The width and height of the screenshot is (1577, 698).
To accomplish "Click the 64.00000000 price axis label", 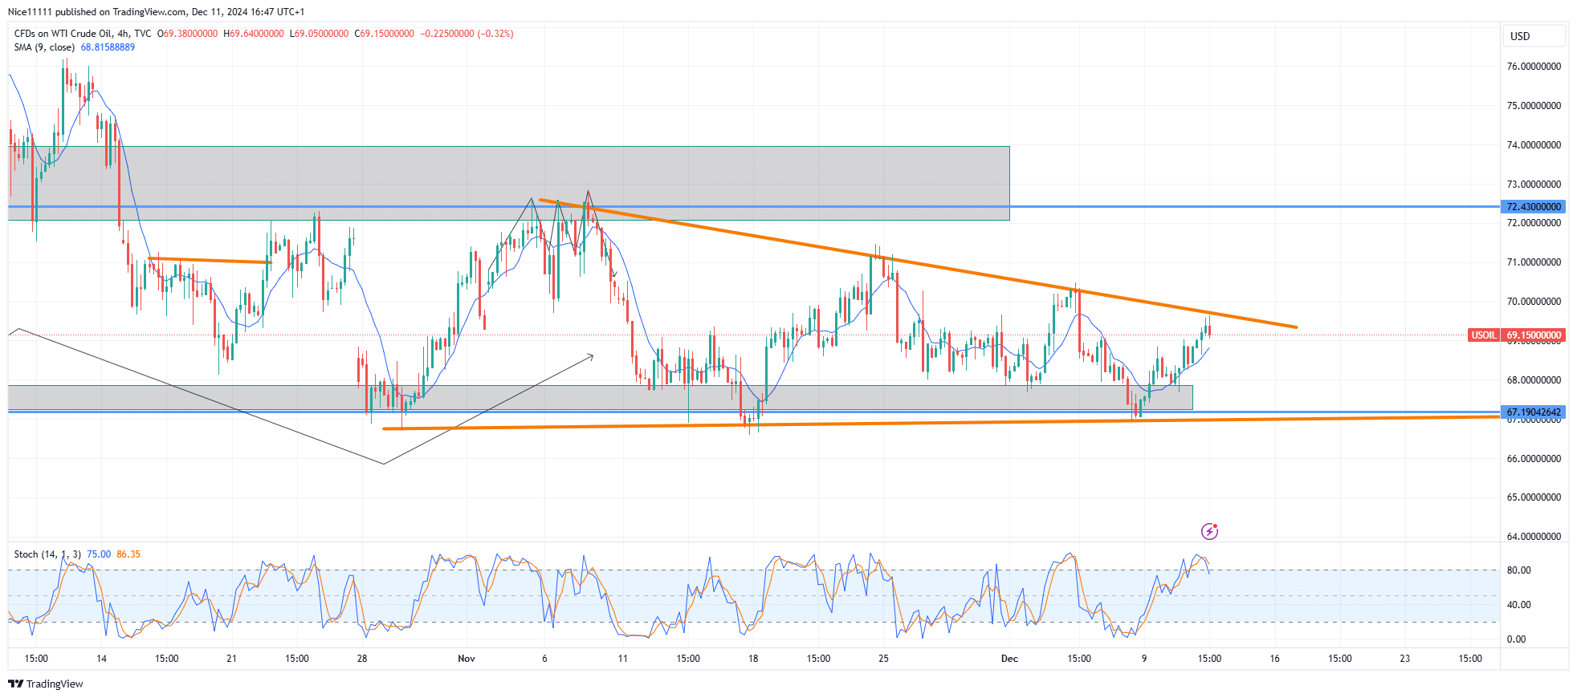I will (1534, 537).
